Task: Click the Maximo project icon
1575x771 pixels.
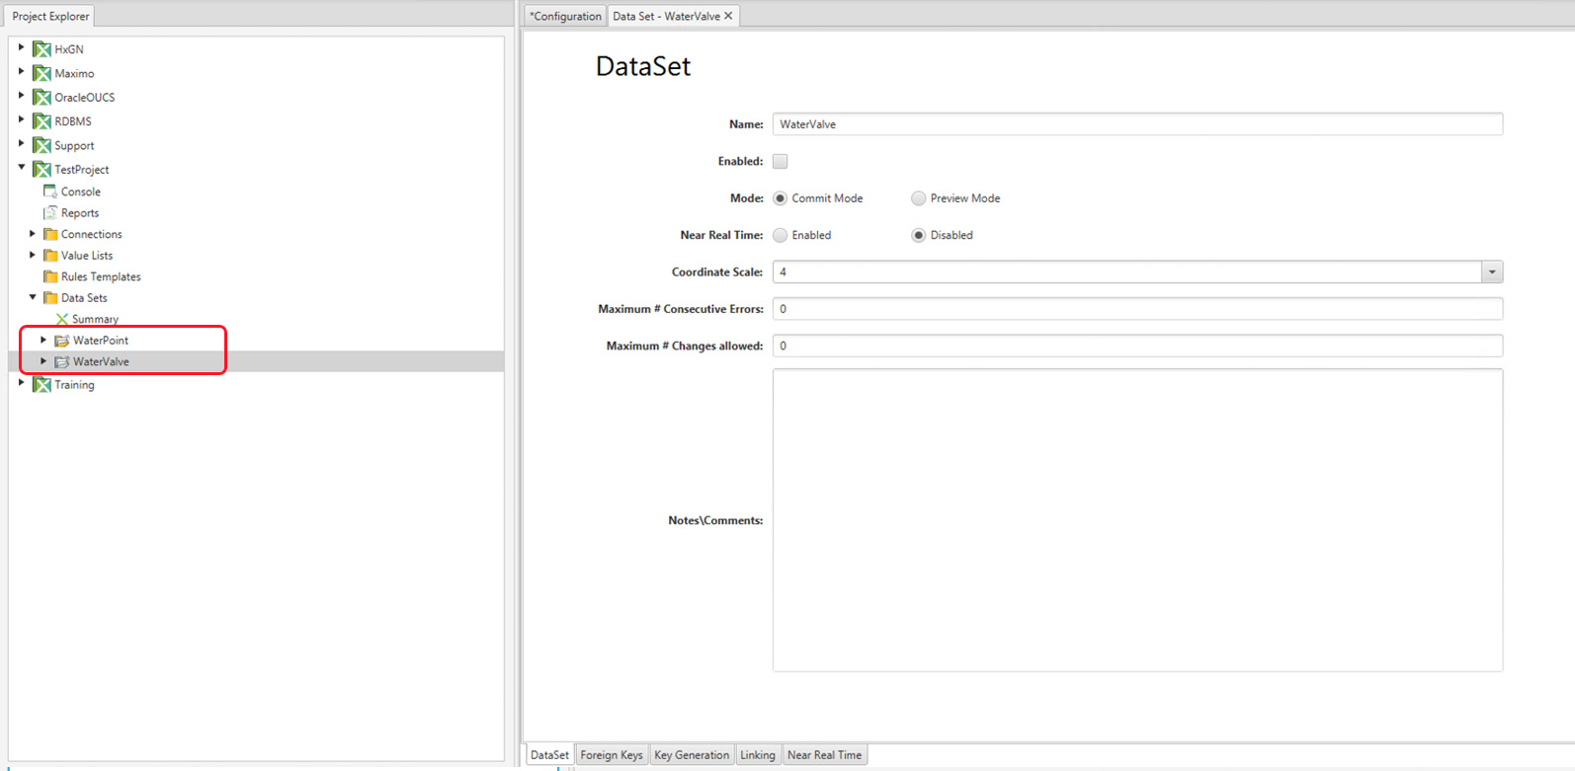Action: 41,73
